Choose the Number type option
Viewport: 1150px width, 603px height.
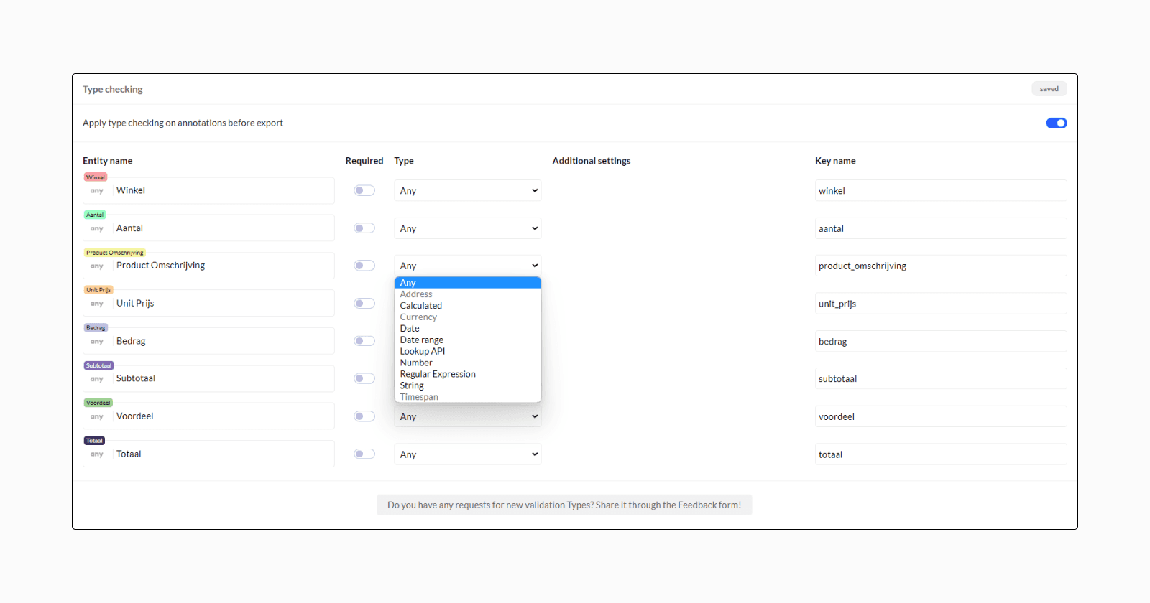[416, 363]
